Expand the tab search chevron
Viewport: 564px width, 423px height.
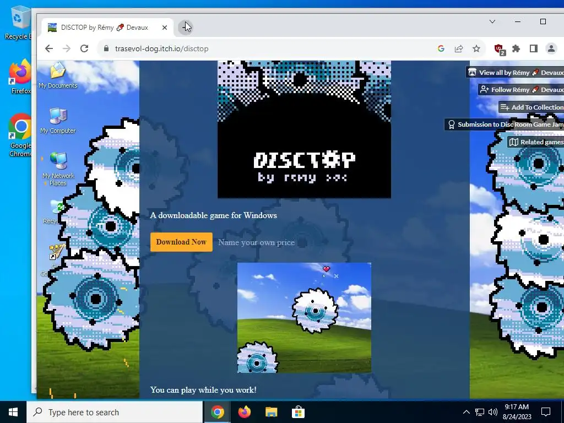pyautogui.click(x=492, y=21)
